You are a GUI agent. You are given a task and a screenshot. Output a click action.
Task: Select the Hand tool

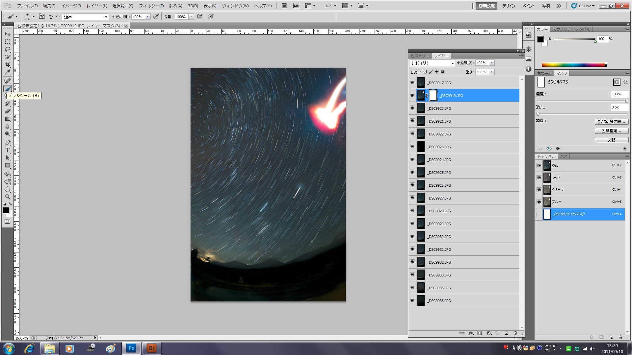pyautogui.click(x=8, y=189)
